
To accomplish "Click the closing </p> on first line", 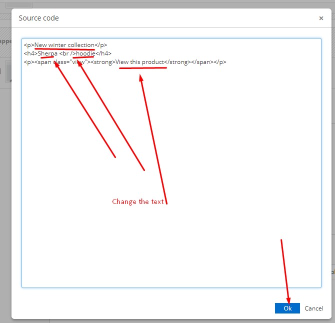I will click(x=101, y=45).
